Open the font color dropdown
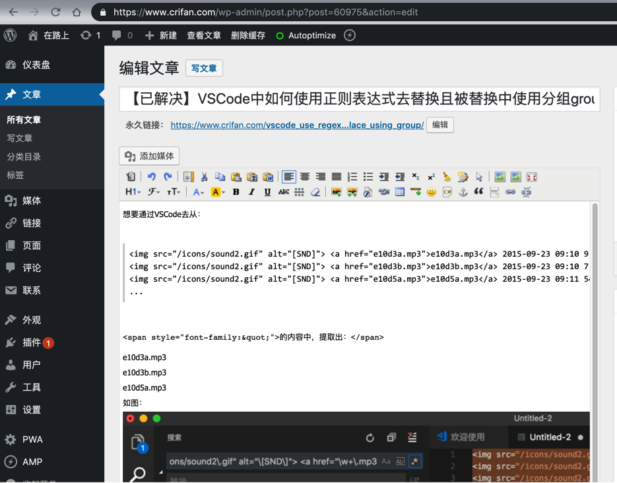Viewport: 617px width, 483px height. tap(199, 192)
